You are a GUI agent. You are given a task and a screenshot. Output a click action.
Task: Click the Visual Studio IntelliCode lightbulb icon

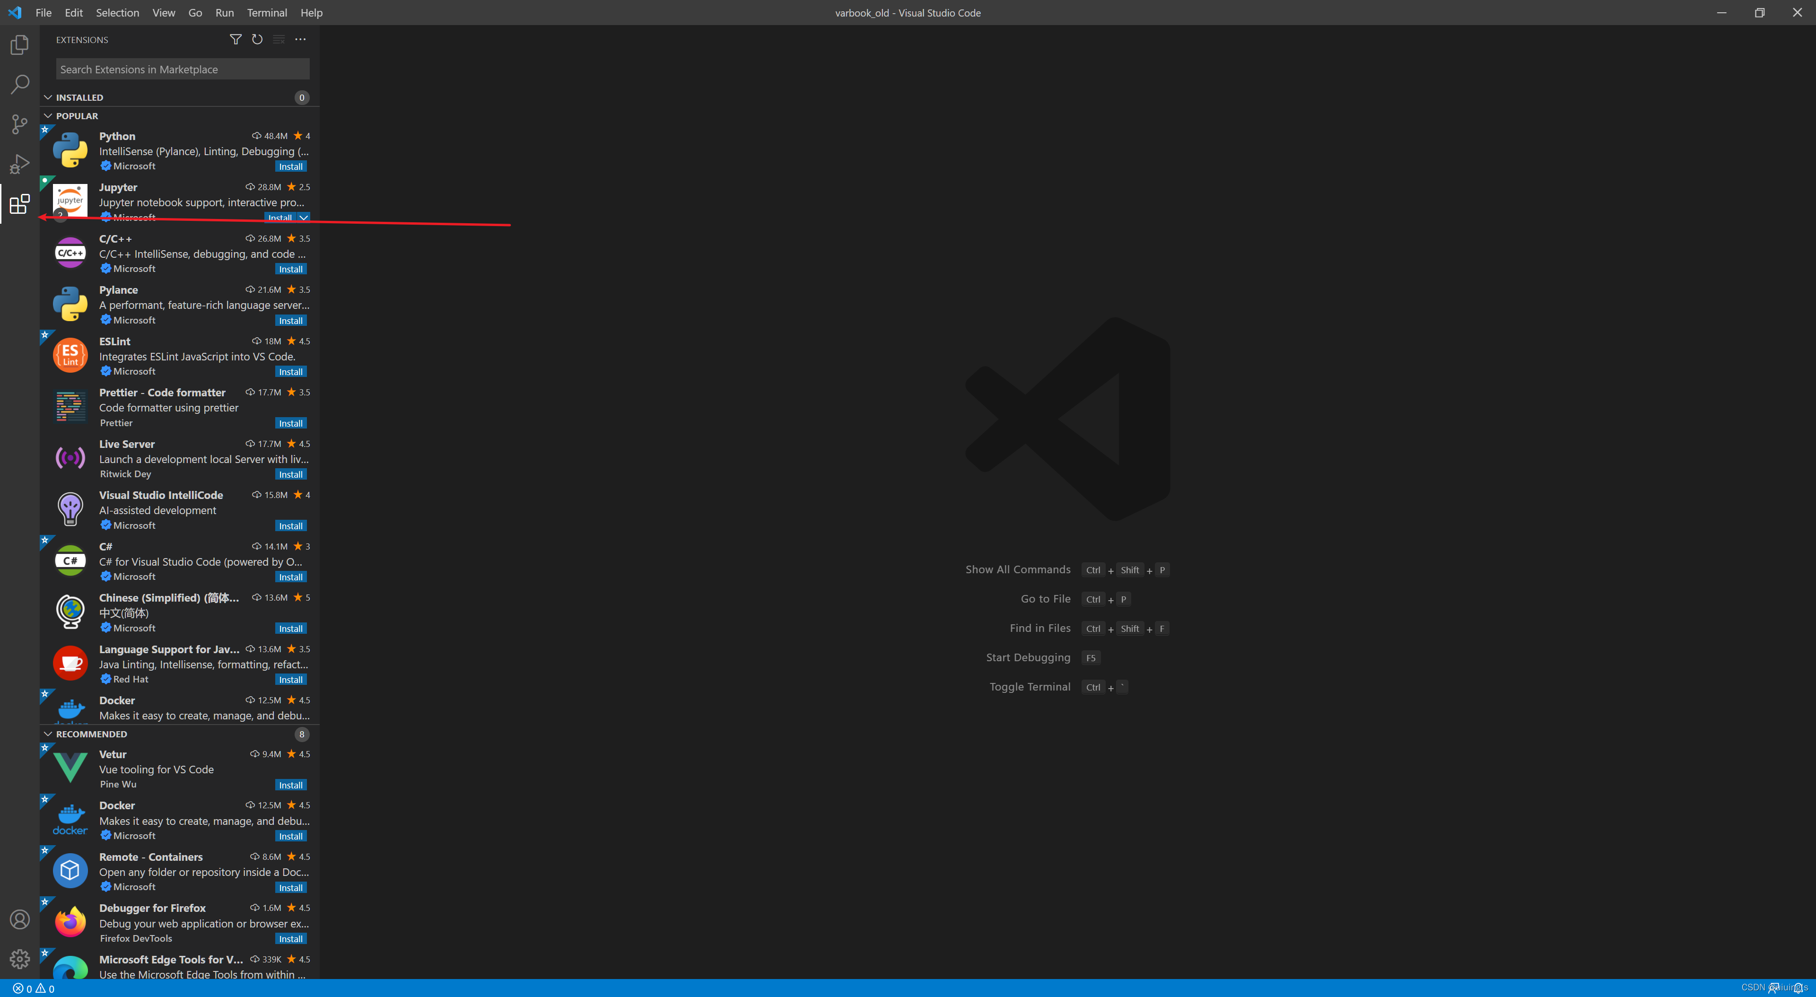click(70, 509)
